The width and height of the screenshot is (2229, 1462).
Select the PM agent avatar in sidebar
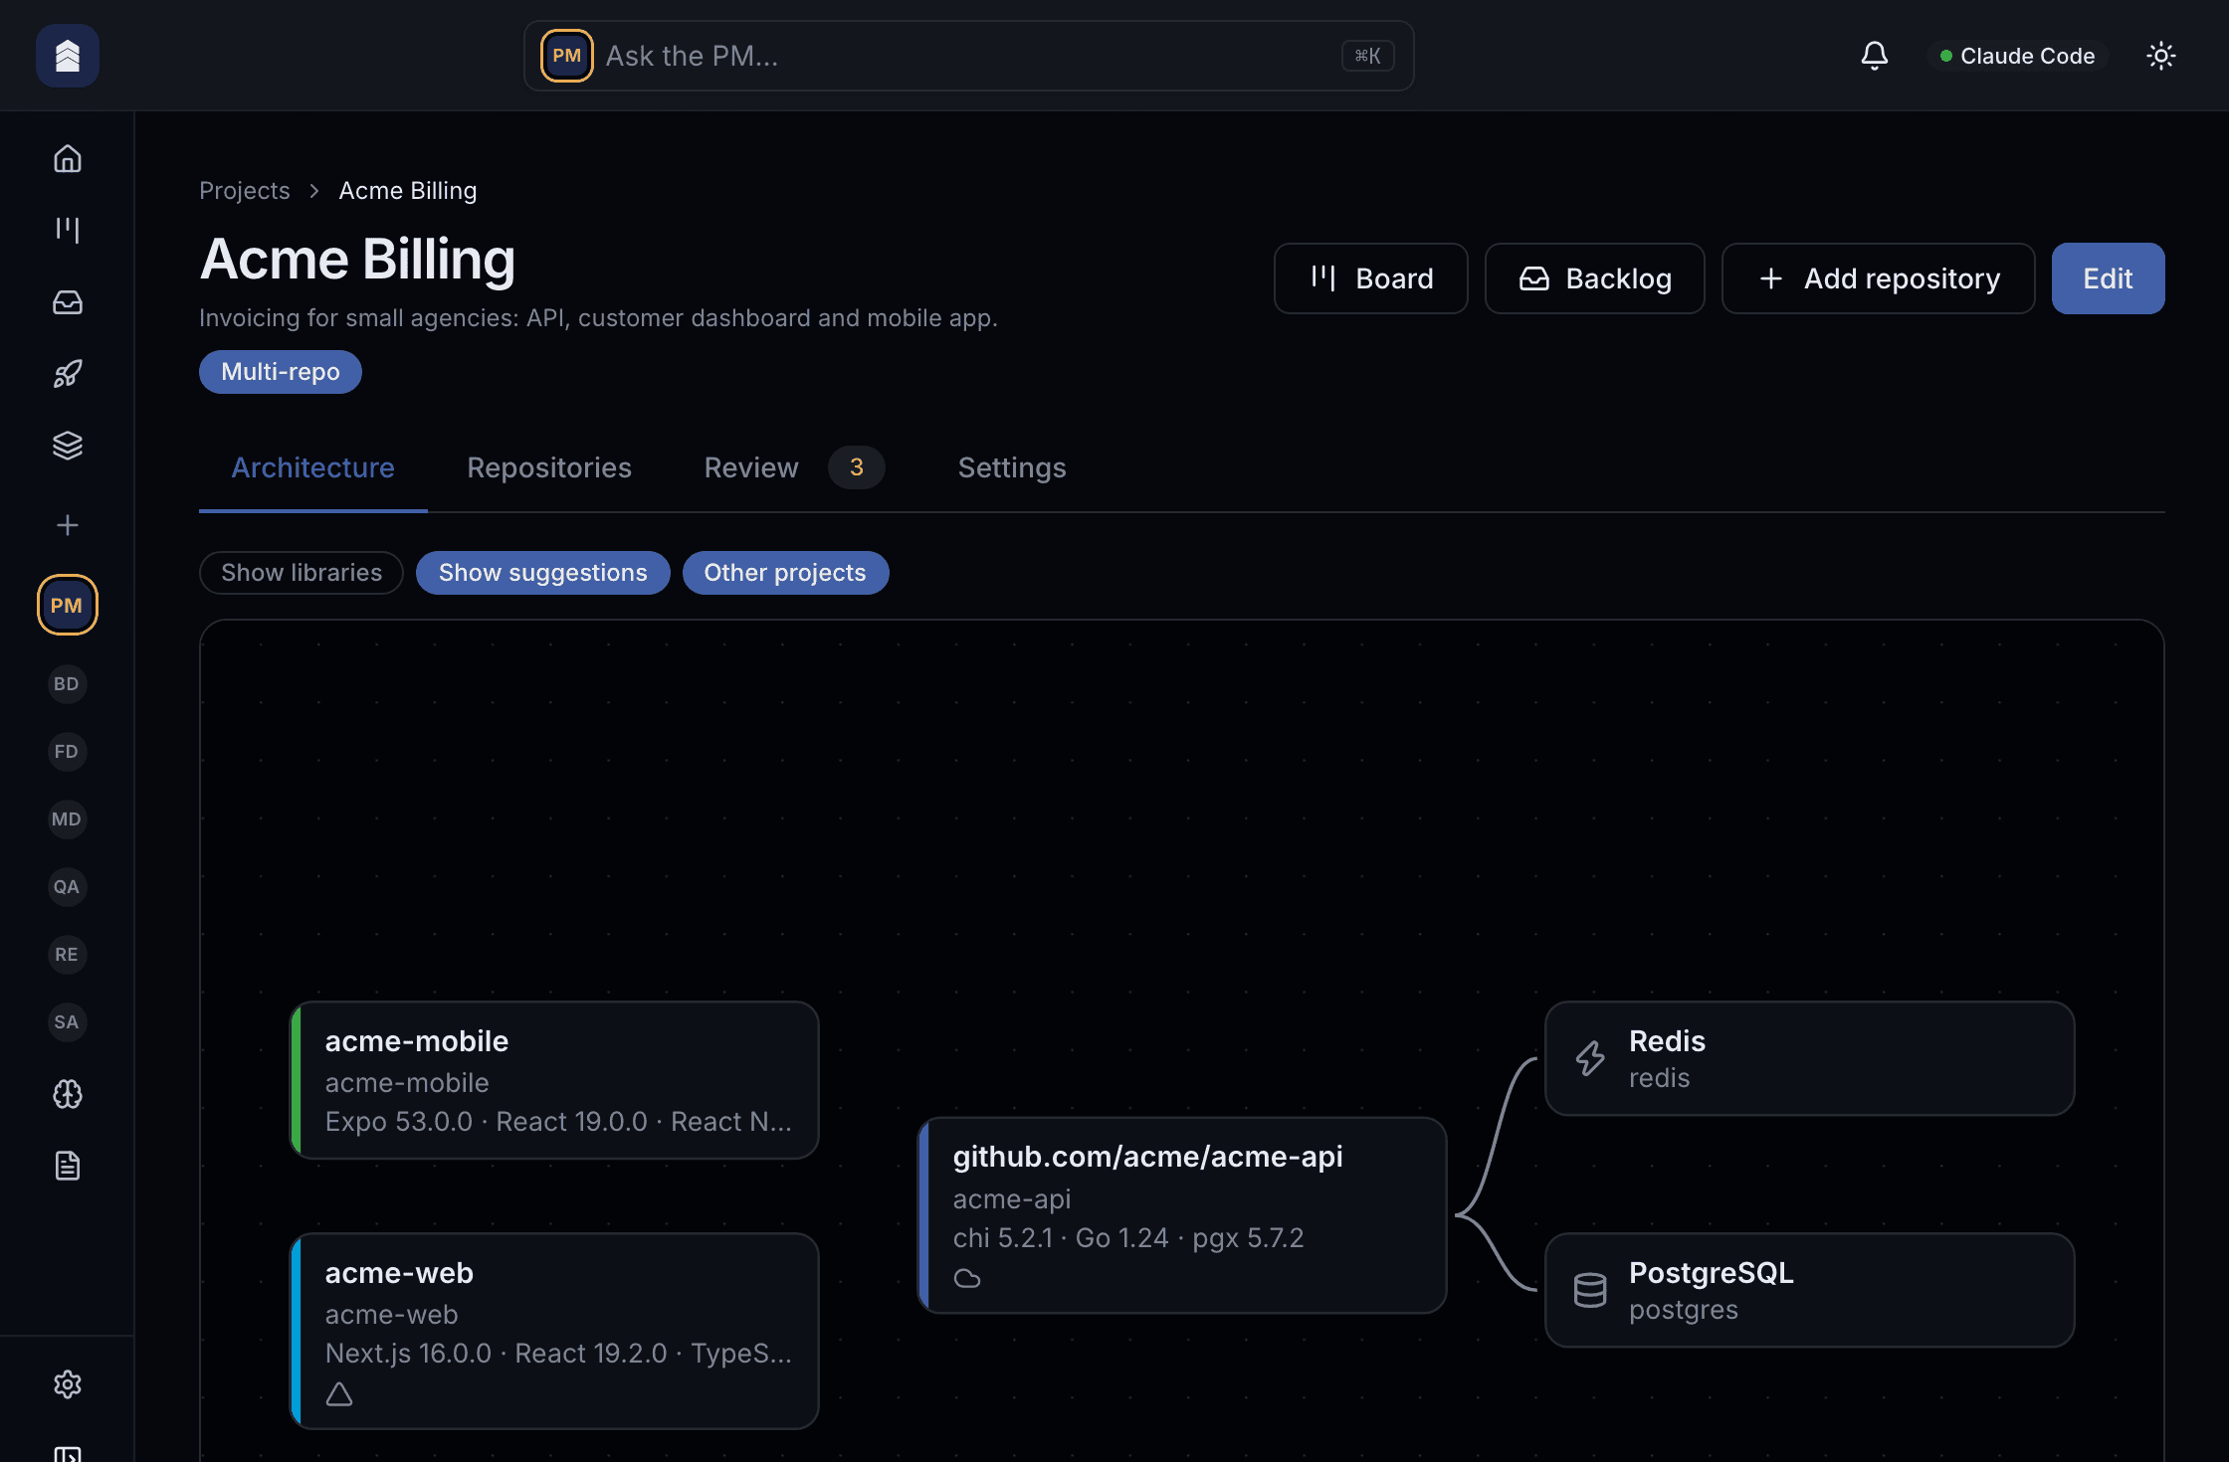point(67,605)
